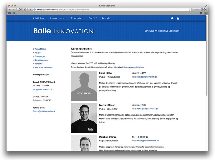This screenshot has height=160, width=215.
Task: Open Reader view (Læser) button
Action: point(196,9)
